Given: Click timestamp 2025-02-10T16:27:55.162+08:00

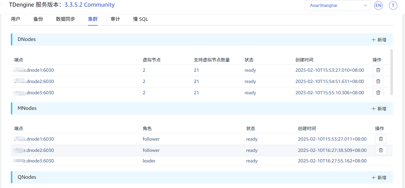Looking at the screenshot, I should [x=332, y=161].
